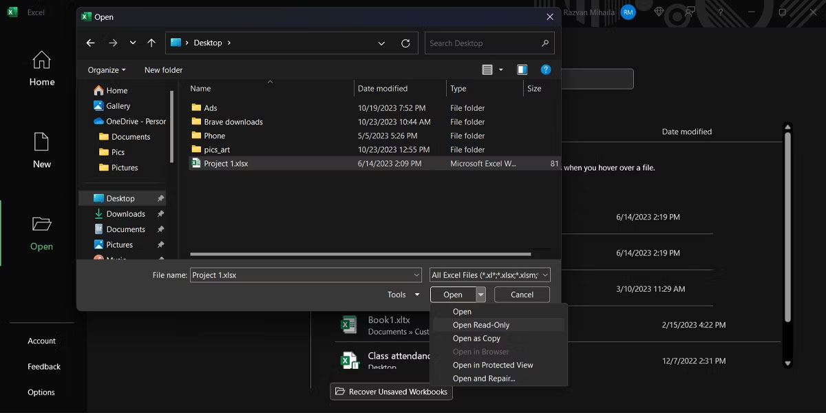
Task: Select Open and Repair from the menu
Action: (x=483, y=378)
